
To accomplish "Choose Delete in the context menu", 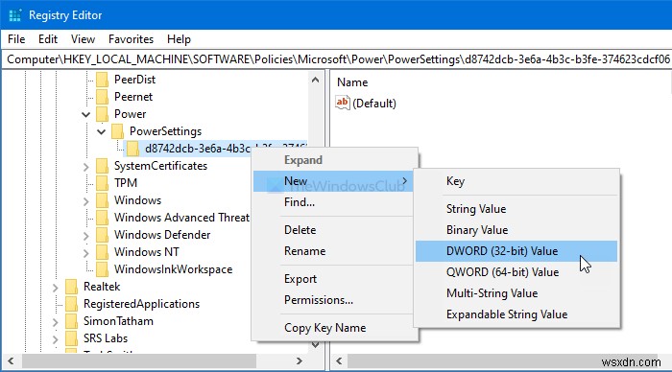I will click(x=333, y=230).
